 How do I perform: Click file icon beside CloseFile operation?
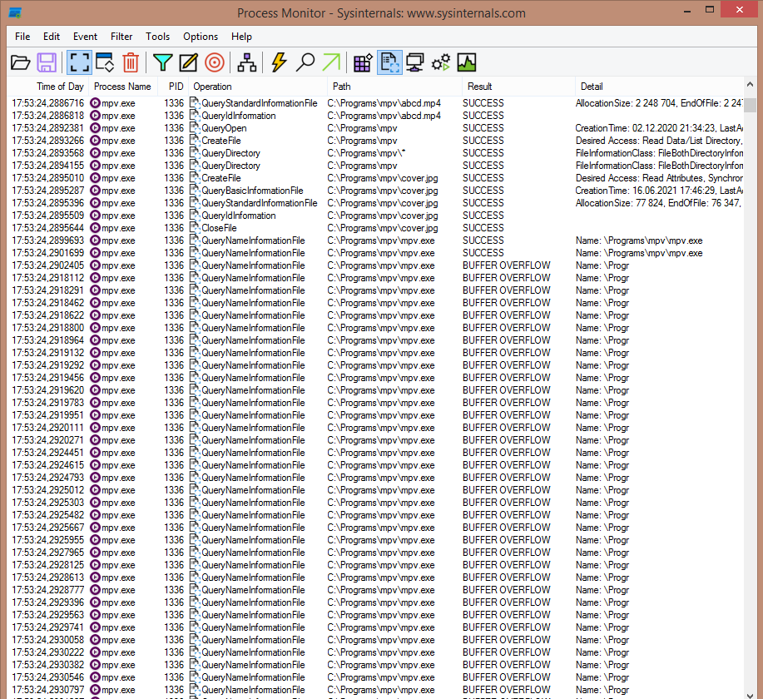195,228
